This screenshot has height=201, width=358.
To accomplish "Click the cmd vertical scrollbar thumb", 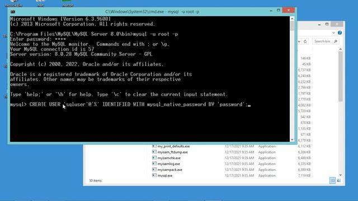I will click(x=292, y=26).
